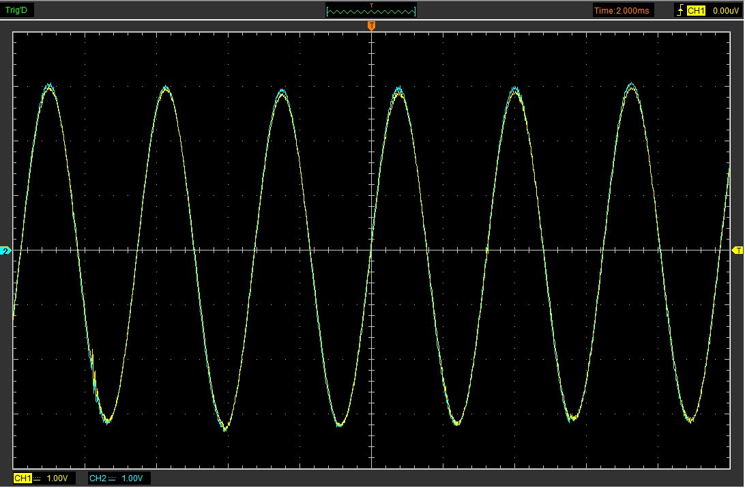This screenshot has height=488, width=745.
Task: Click the waveform memory overview bar
Action: [x=371, y=12]
